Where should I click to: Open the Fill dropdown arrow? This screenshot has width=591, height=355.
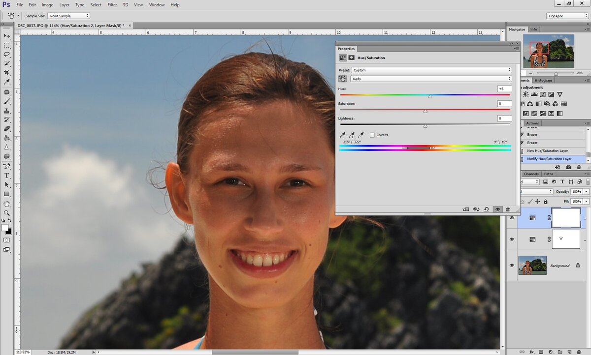coord(586,202)
